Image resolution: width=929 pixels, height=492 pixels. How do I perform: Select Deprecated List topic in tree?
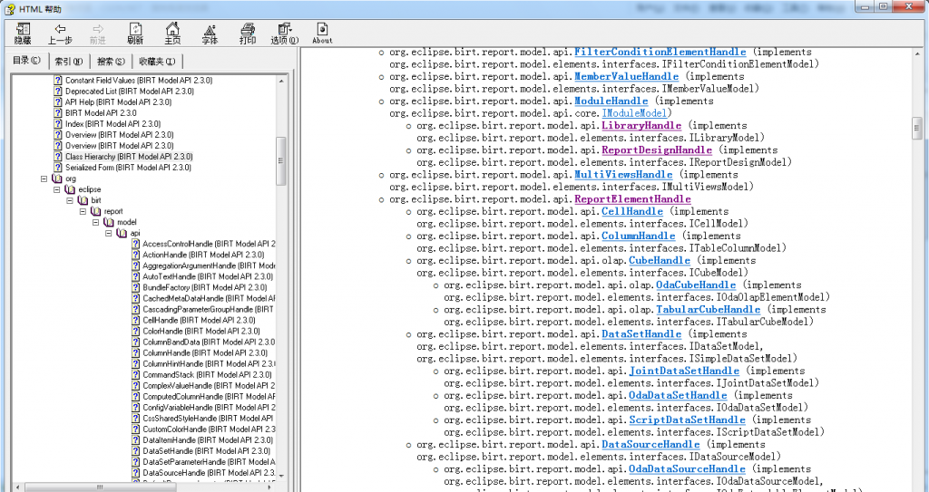(129, 92)
